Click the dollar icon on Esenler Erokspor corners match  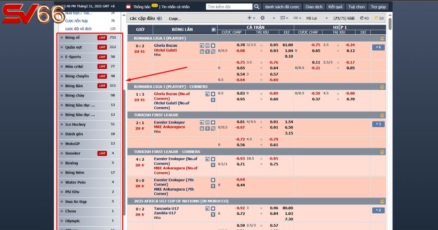tap(213, 165)
